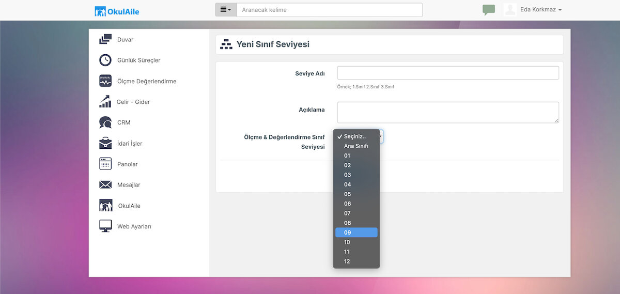The image size is (620, 294).
Task: Click the Aranacak kelime search field
Action: 330,10
